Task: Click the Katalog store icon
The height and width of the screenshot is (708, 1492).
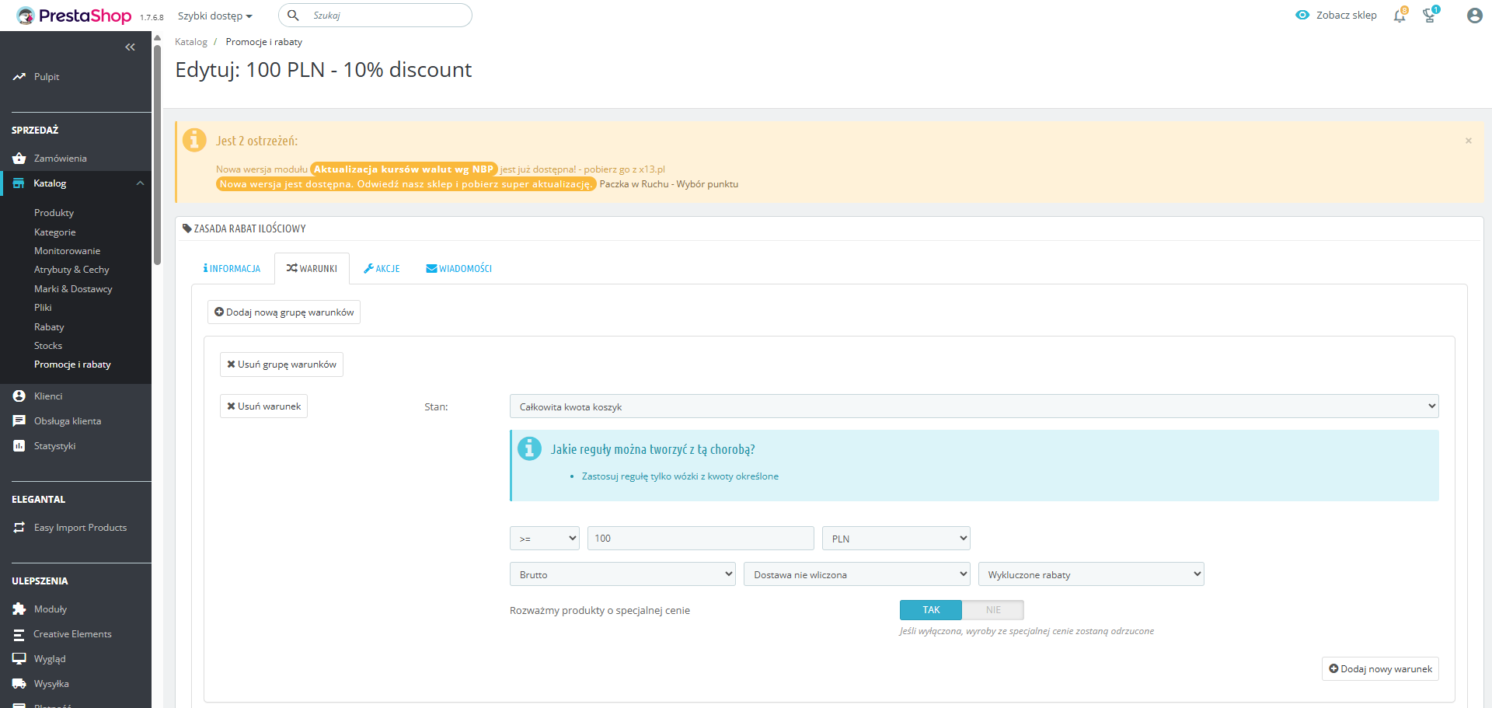Action: (19, 183)
